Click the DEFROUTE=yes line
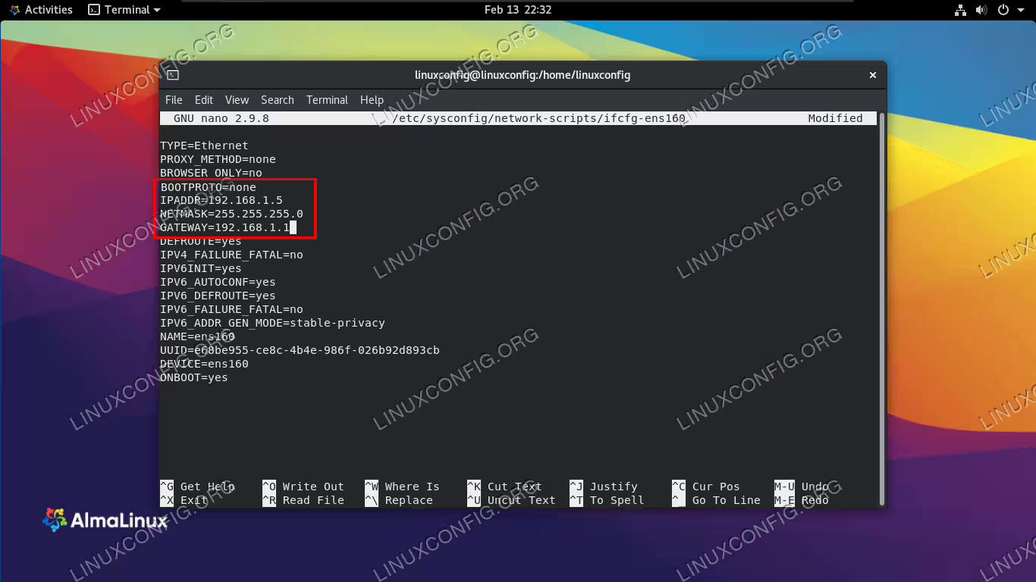 click(201, 241)
